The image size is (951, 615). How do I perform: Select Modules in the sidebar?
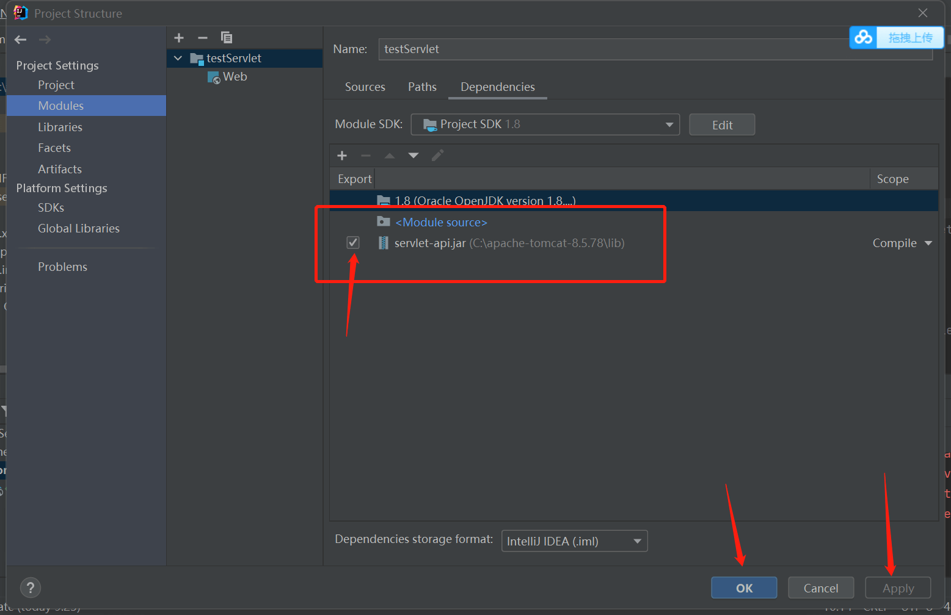coord(86,106)
